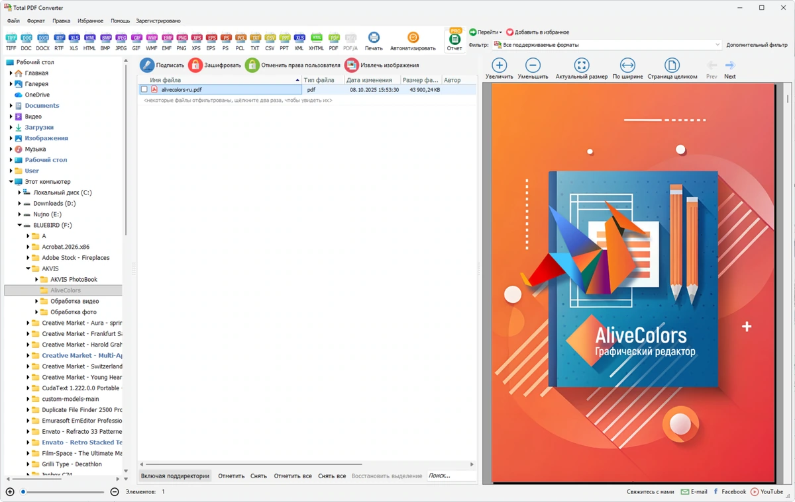This screenshot has width=795, height=502.
Task: Choose EMF conversion icon
Action: [167, 42]
